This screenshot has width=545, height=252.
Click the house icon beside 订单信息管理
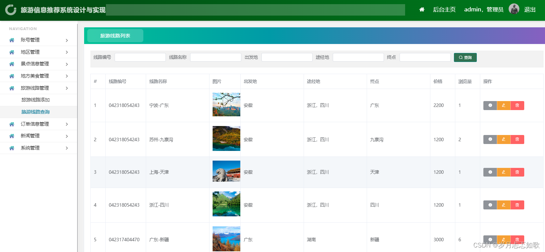pyautogui.click(x=12, y=124)
